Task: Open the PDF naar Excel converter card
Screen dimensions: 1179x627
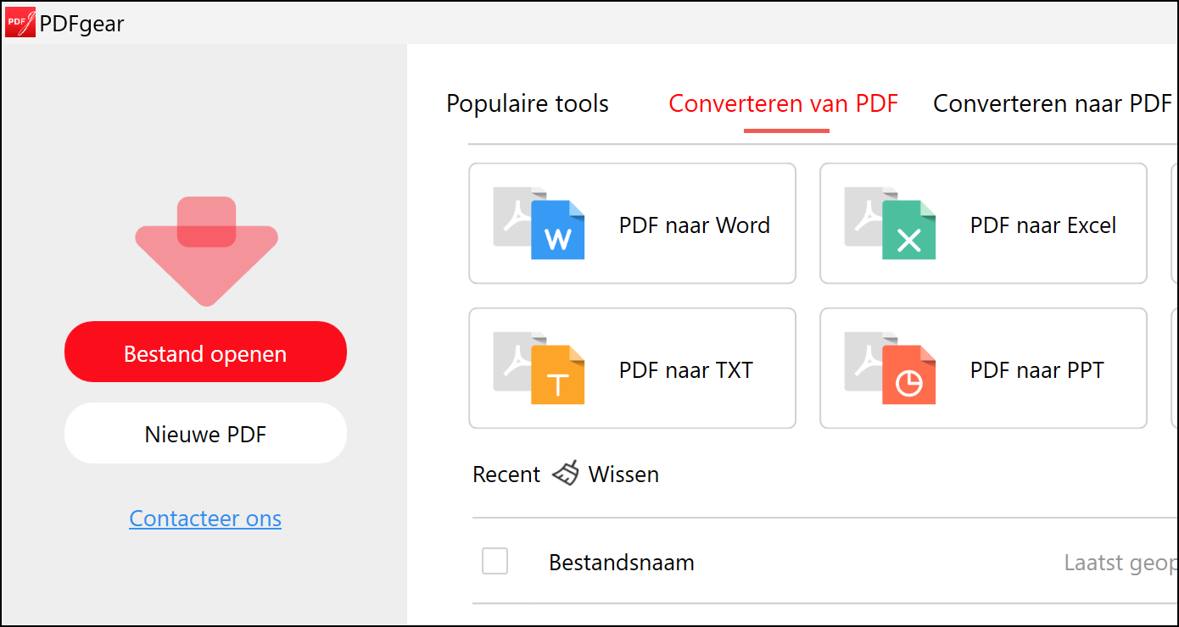Action: click(983, 223)
